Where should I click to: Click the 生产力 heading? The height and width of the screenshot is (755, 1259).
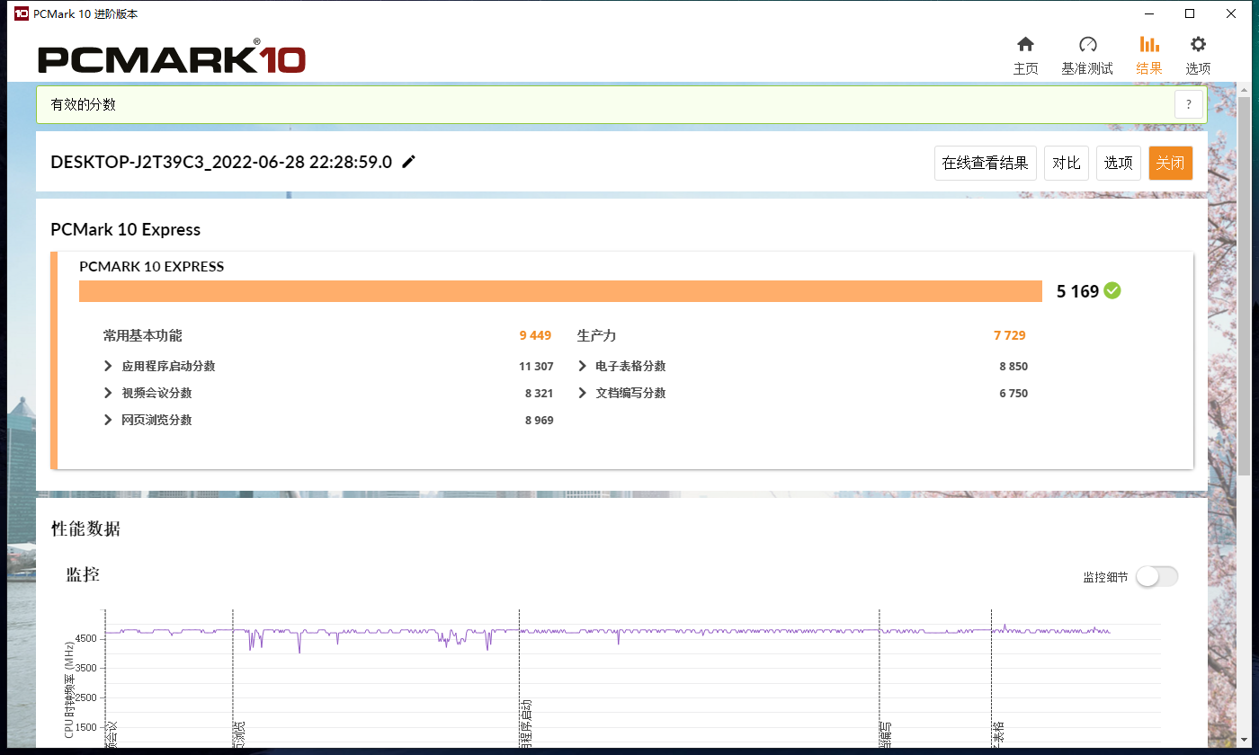596,335
